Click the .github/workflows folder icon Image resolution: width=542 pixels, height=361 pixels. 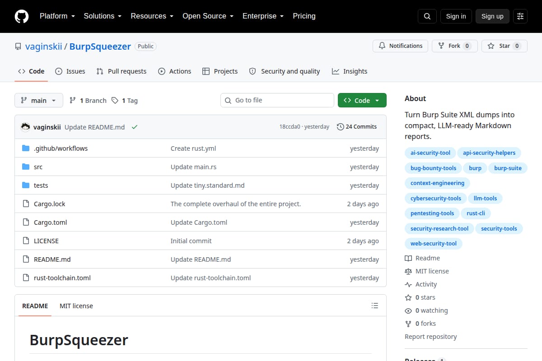[26, 148]
